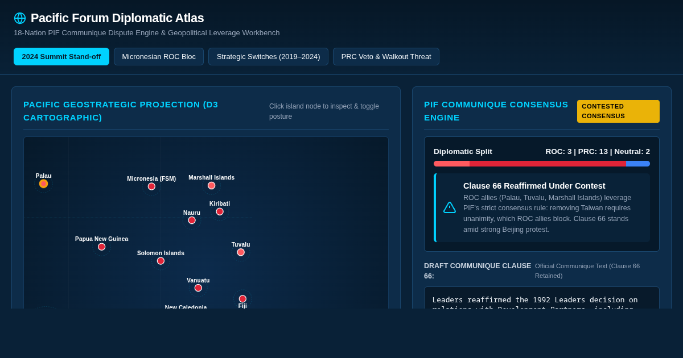Open Strategic Switches (2019–2024) tab
Screen dimensions: 683x358
[x=268, y=57]
